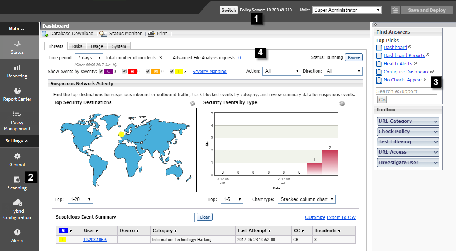Open Reporting bar chart icon
456x251 pixels.
(x=17, y=68)
